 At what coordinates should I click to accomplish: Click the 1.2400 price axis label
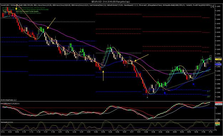tap(218, 54)
